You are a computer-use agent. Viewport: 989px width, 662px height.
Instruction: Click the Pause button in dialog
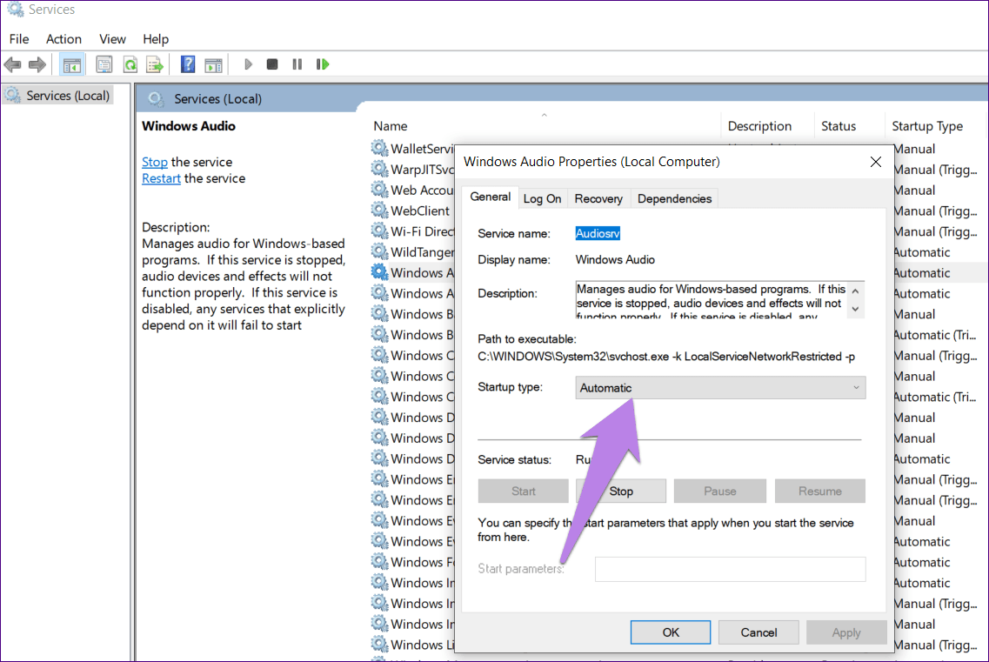(719, 491)
